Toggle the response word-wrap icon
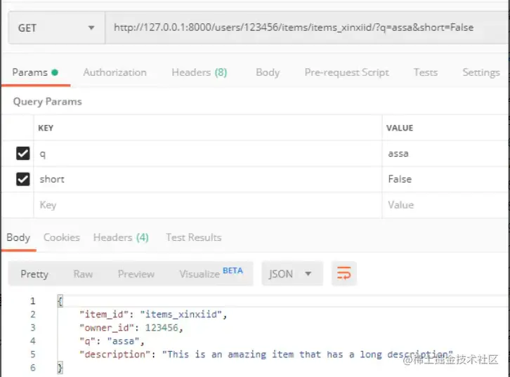The width and height of the screenshot is (510, 377). point(344,273)
